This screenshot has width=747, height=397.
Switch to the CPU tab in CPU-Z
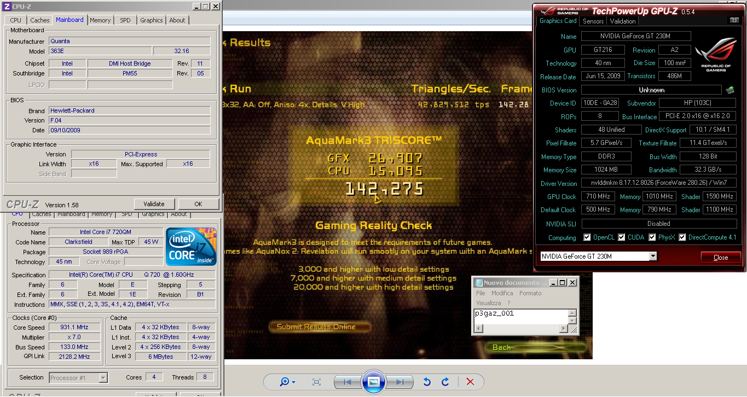[x=16, y=20]
